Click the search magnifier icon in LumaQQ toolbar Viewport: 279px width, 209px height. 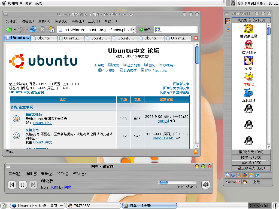pyautogui.click(x=227, y=175)
